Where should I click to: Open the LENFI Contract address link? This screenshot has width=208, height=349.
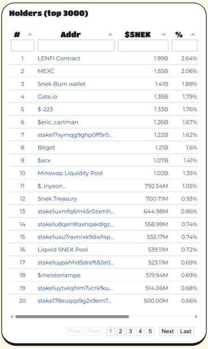(x=59, y=58)
